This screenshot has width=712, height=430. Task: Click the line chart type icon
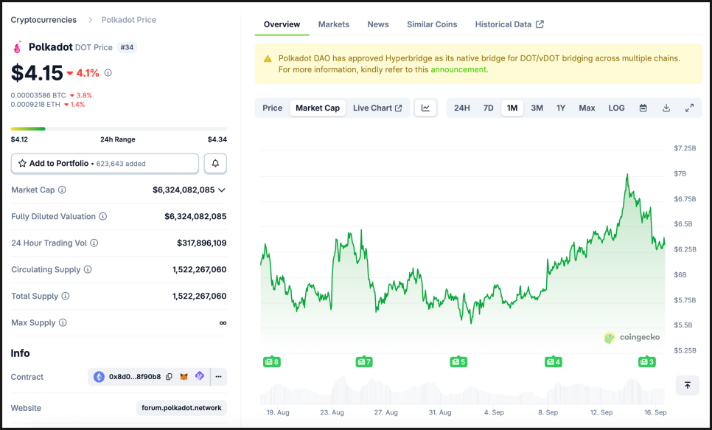tap(426, 108)
